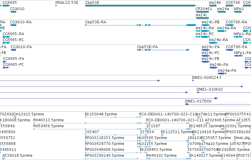
Task: Click the RP003628770.5prime EST label
Action: point(104,144)
